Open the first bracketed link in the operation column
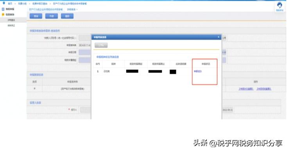 (246, 89)
